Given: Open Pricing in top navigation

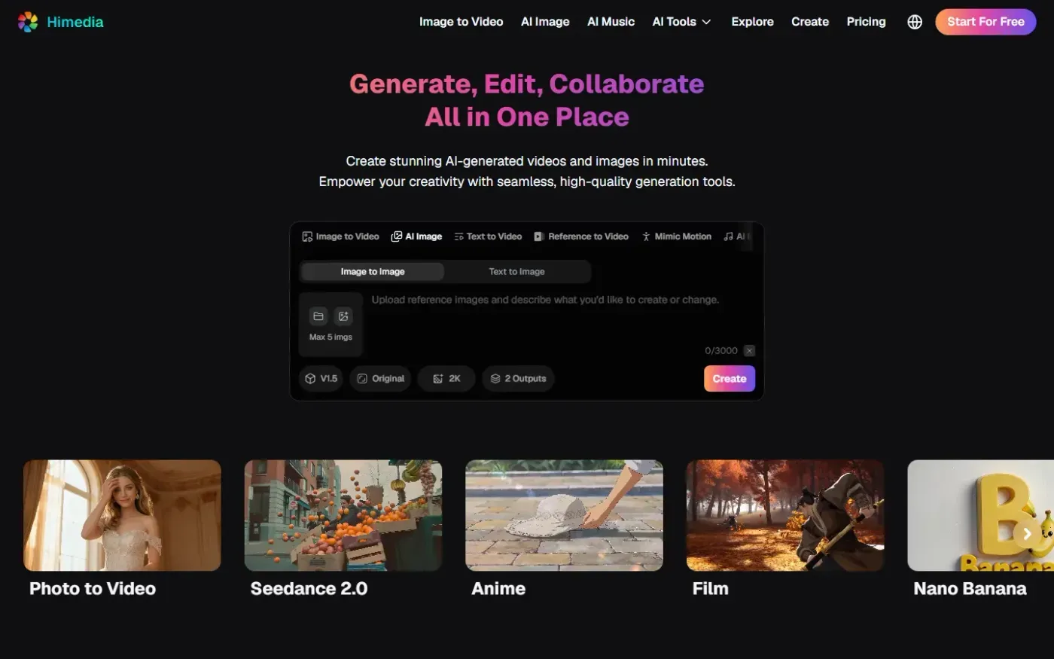Looking at the screenshot, I should point(866,22).
